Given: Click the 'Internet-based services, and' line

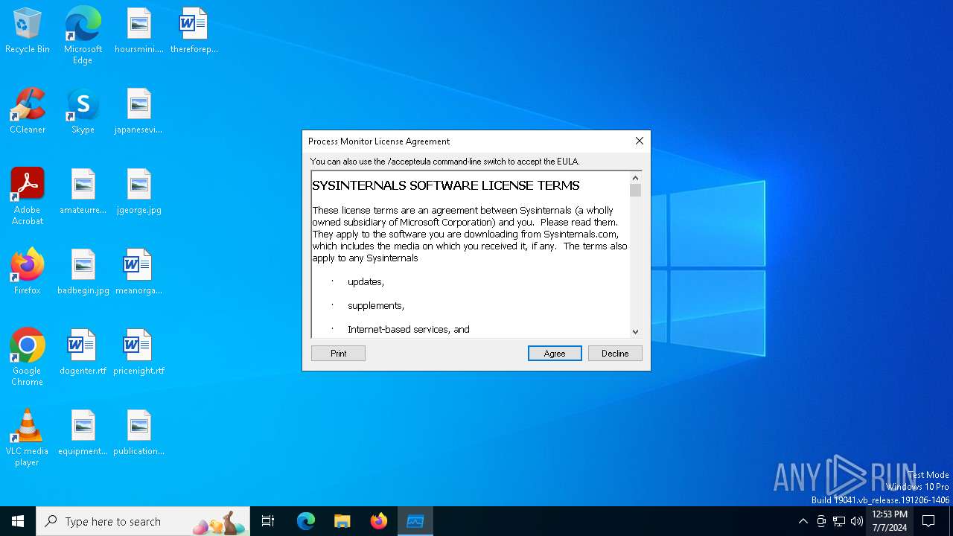Looking at the screenshot, I should [409, 329].
